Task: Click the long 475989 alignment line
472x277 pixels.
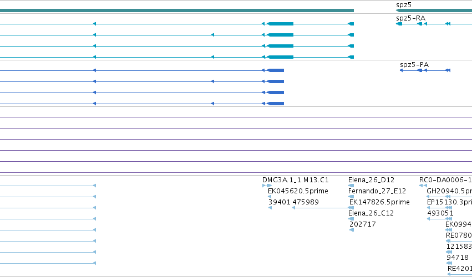Action: tap(322, 208)
